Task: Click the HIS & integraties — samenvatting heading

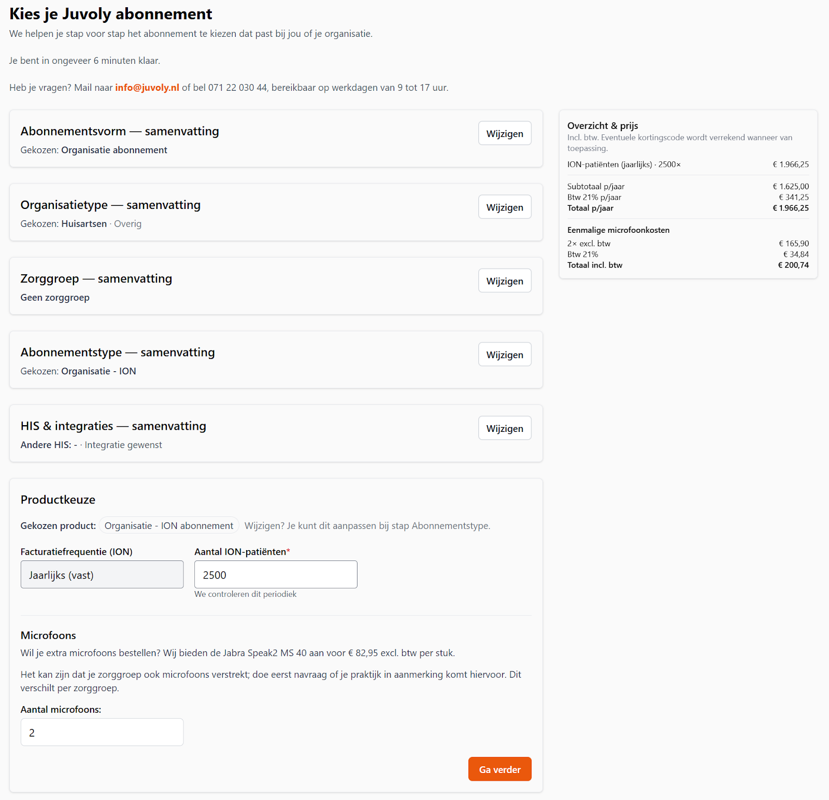Action: (113, 426)
